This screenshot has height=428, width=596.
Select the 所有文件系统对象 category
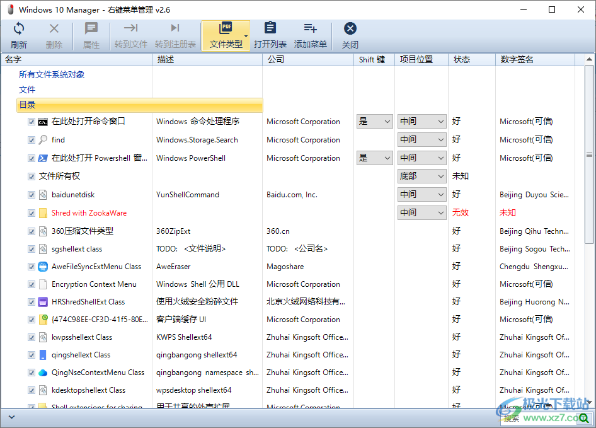(52, 74)
